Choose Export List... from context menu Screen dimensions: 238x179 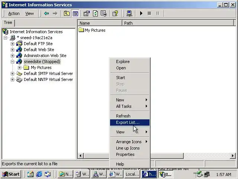pos(130,122)
